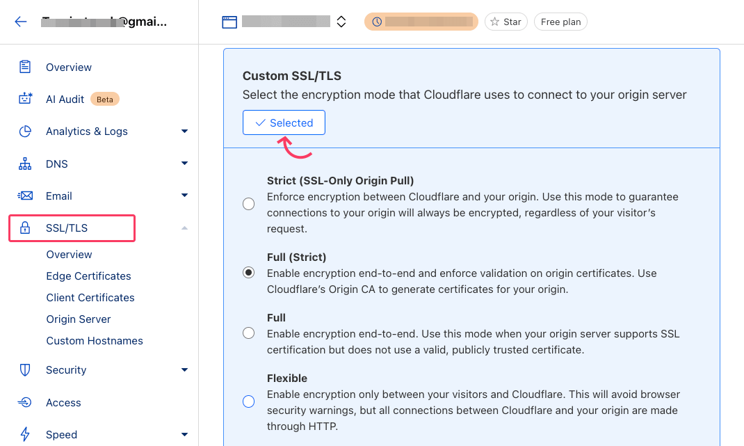Viewport: 744px width, 446px height.
Task: Open Email menu item
Action: tap(59, 196)
